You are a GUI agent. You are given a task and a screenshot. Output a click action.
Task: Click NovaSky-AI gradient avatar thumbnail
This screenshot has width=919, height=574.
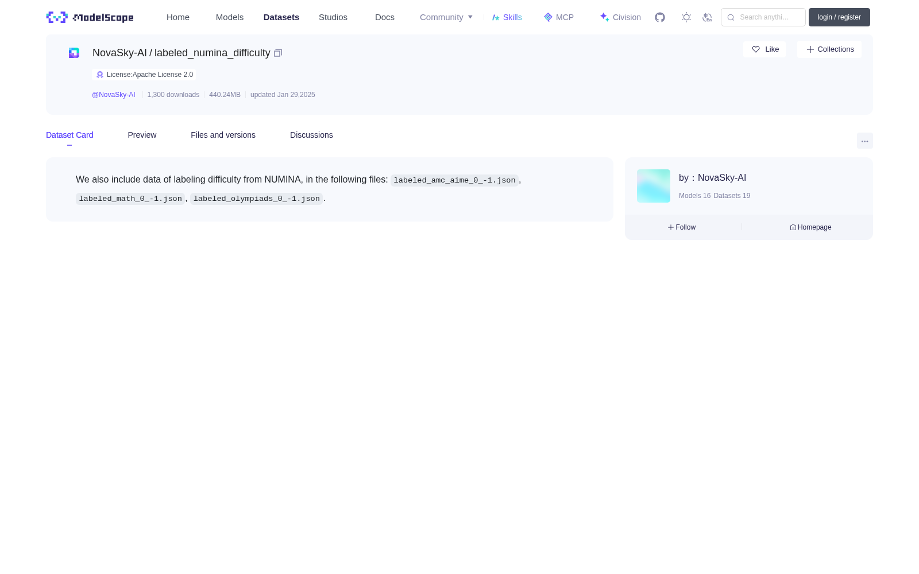pos(654,186)
